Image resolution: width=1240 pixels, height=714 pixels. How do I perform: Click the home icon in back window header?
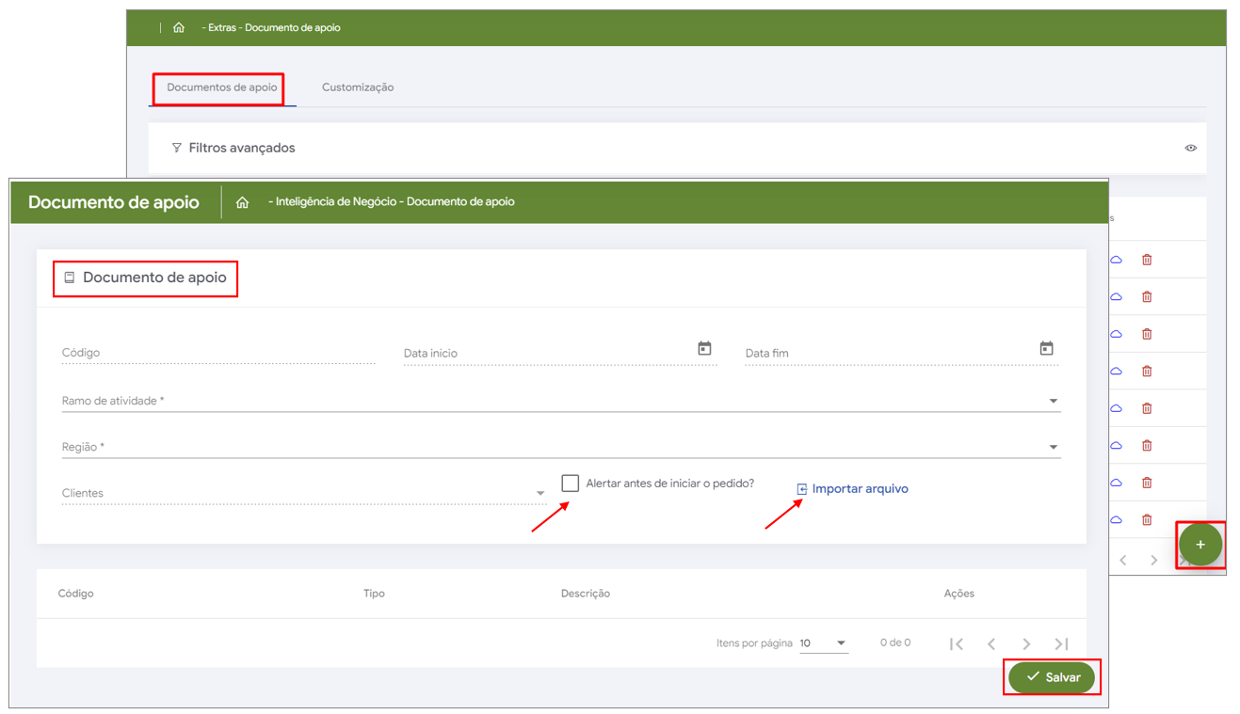pyautogui.click(x=179, y=28)
